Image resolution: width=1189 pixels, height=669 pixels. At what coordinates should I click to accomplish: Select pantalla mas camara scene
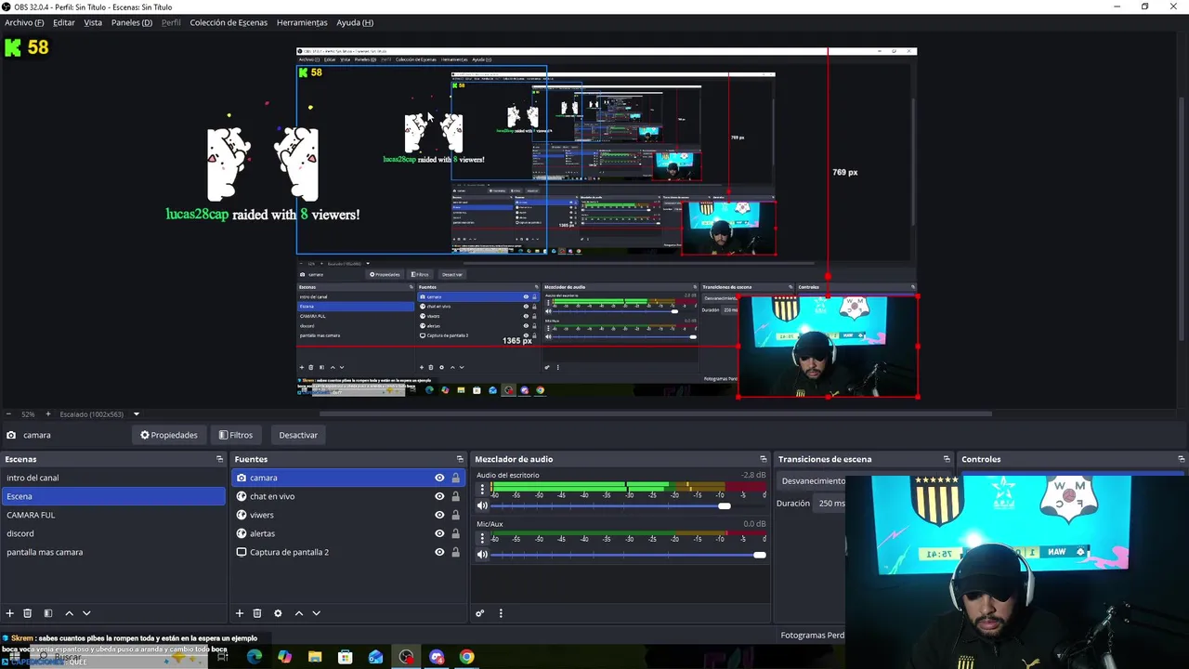pyautogui.click(x=112, y=552)
